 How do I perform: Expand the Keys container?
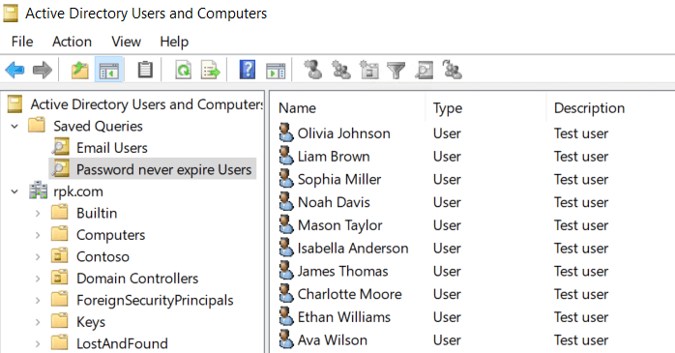pos(38,322)
